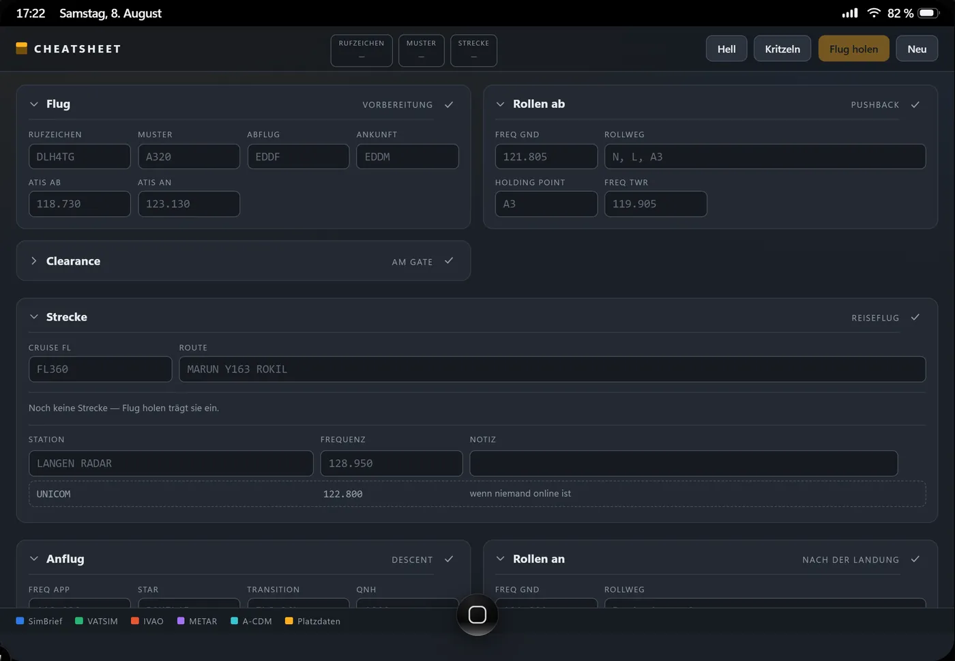Screen dimensions: 955x661
Task: Collapse the Strecke section
Action: point(34,317)
